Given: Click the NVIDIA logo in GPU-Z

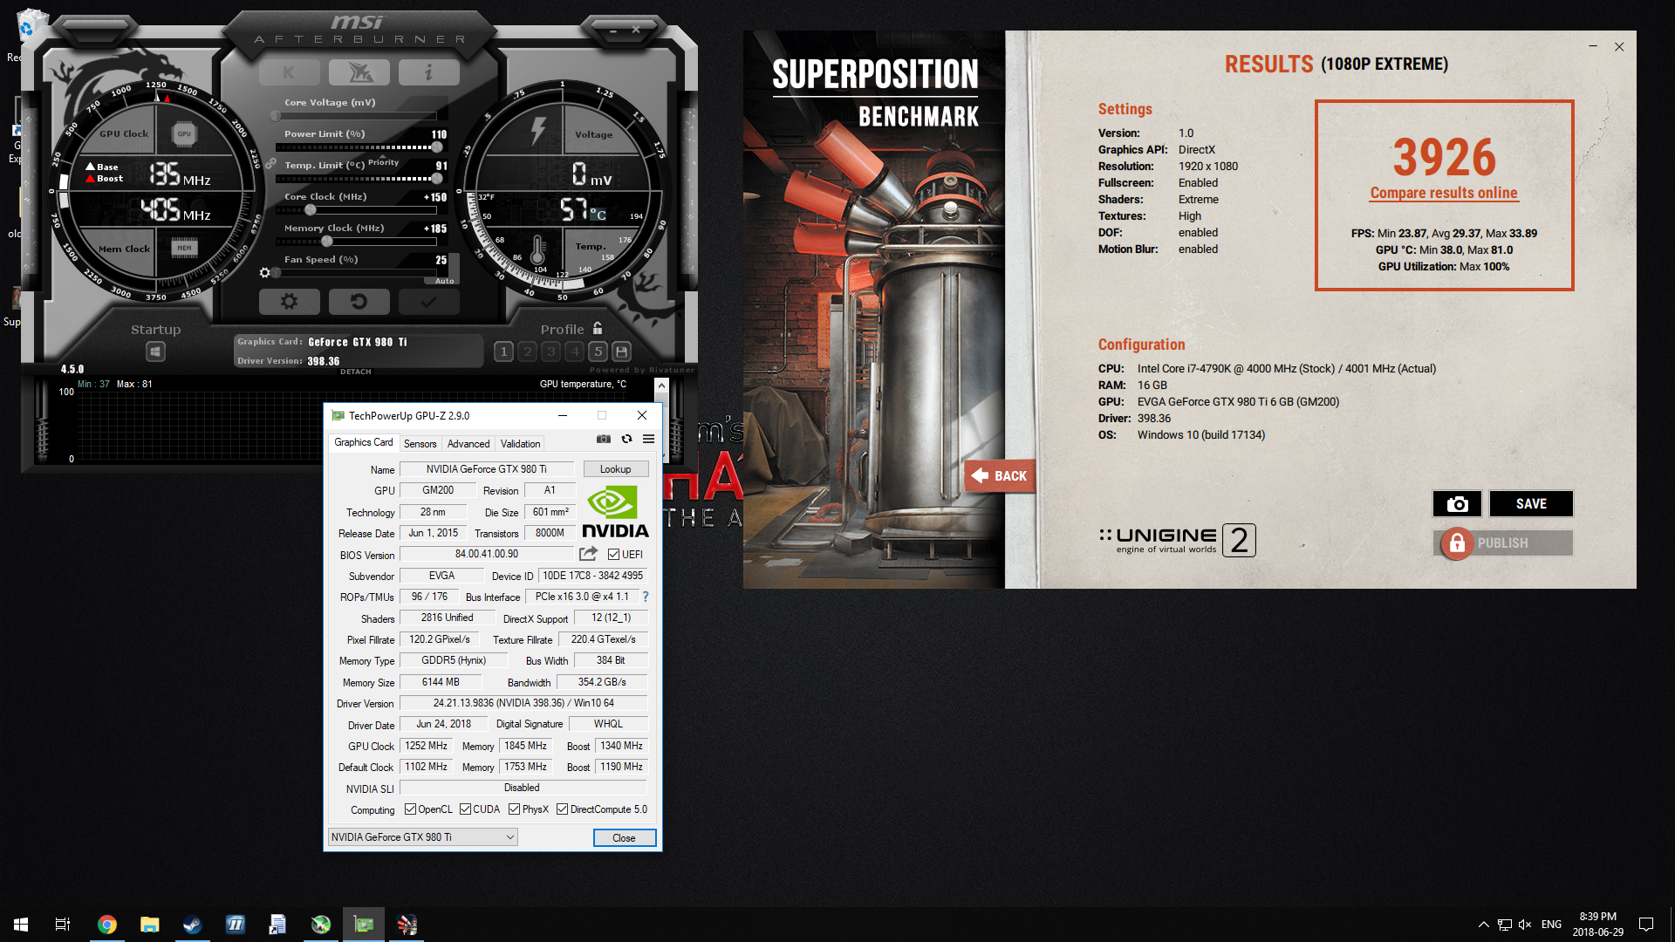Looking at the screenshot, I should click(x=615, y=513).
